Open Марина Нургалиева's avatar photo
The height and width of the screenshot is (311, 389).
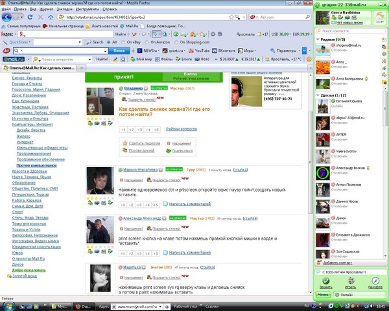[100, 181]
